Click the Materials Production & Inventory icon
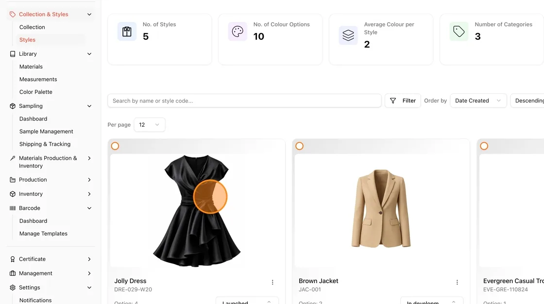This screenshot has height=304, width=544. 13,158
